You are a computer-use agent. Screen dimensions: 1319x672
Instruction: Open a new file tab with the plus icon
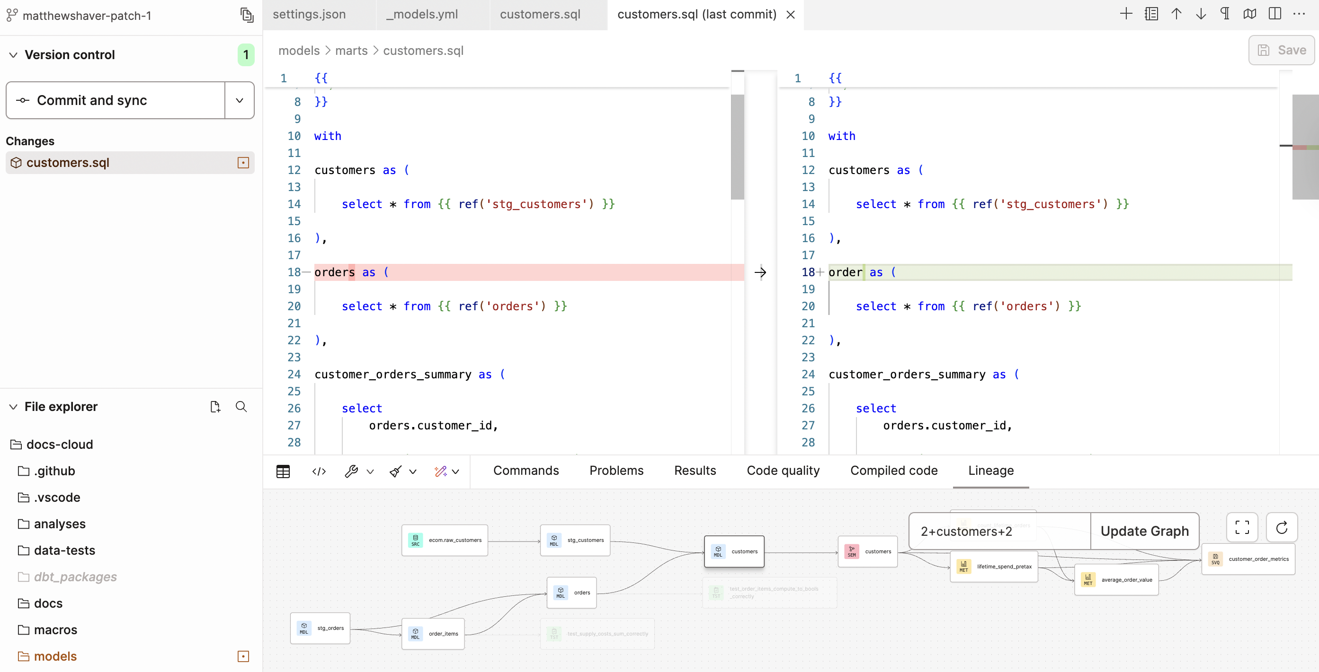click(1126, 14)
